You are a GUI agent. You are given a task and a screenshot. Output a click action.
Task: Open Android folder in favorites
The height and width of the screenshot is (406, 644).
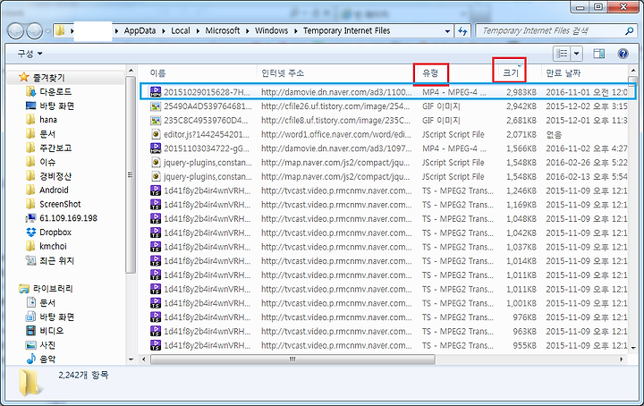point(47,190)
